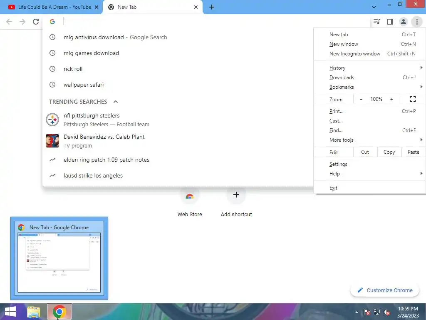Image resolution: width=426 pixels, height=320 pixels.
Task: Choose the wallpaper safari suggestion
Action: pyautogui.click(x=178, y=85)
